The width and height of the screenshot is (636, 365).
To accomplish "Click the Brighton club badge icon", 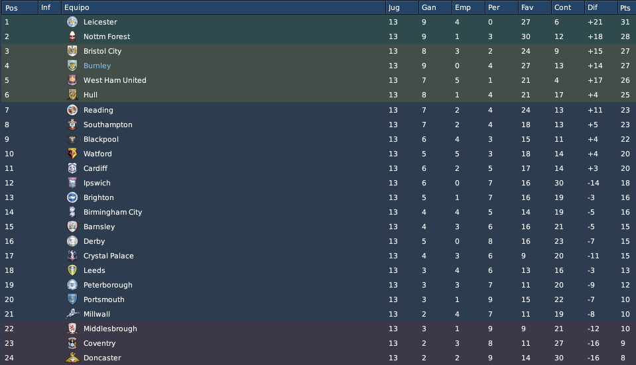I will (72, 197).
